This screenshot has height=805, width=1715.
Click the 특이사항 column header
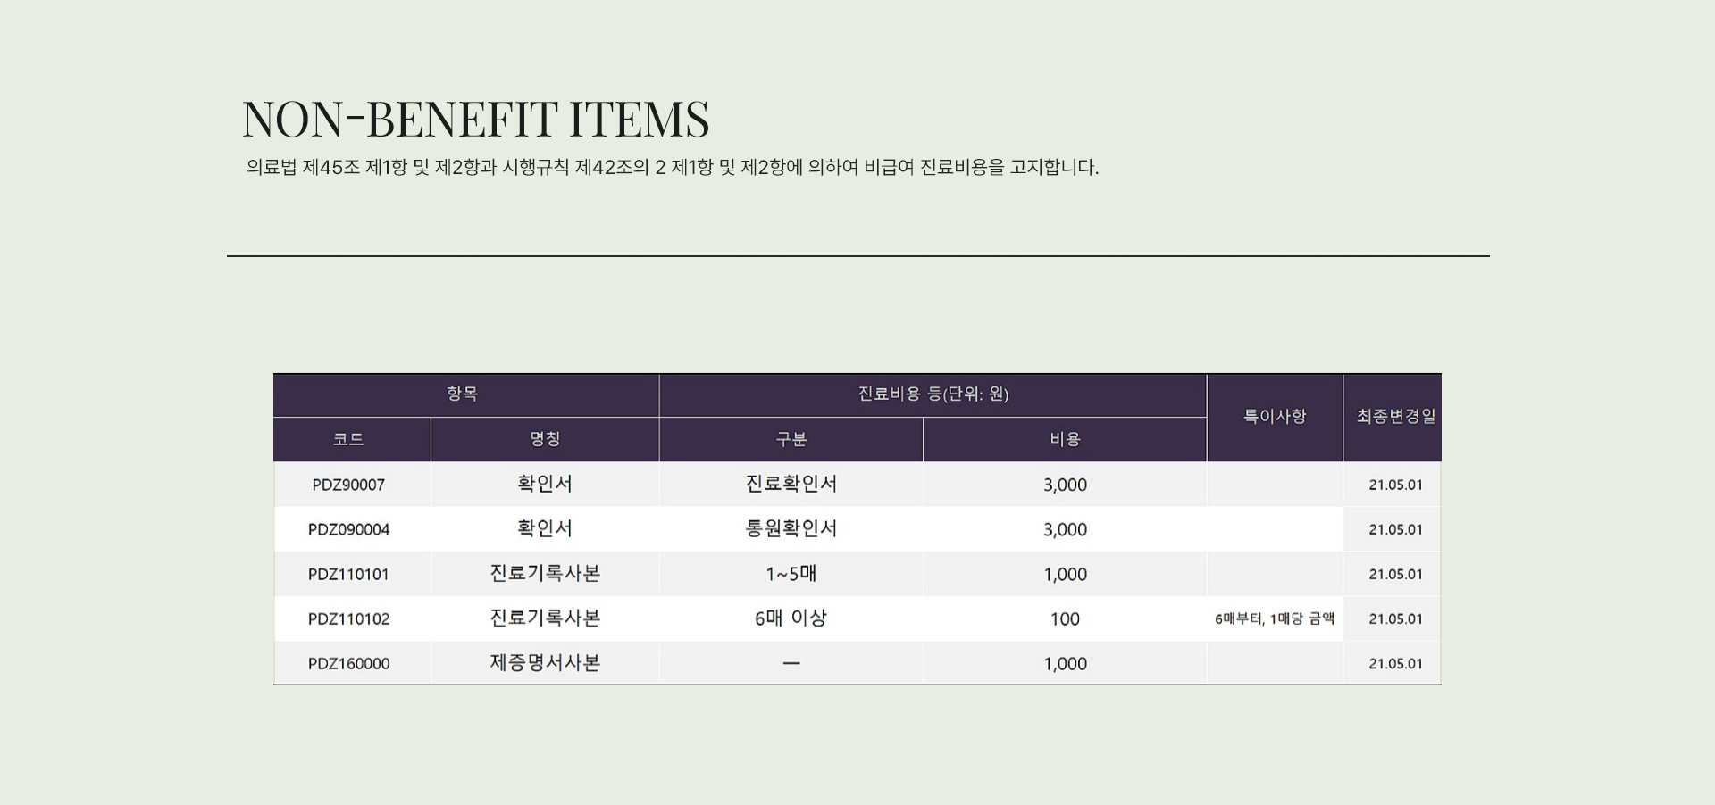point(1275,417)
